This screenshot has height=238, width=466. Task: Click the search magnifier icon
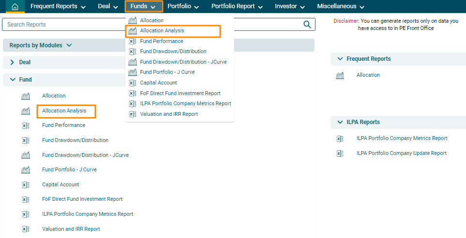click(x=307, y=25)
